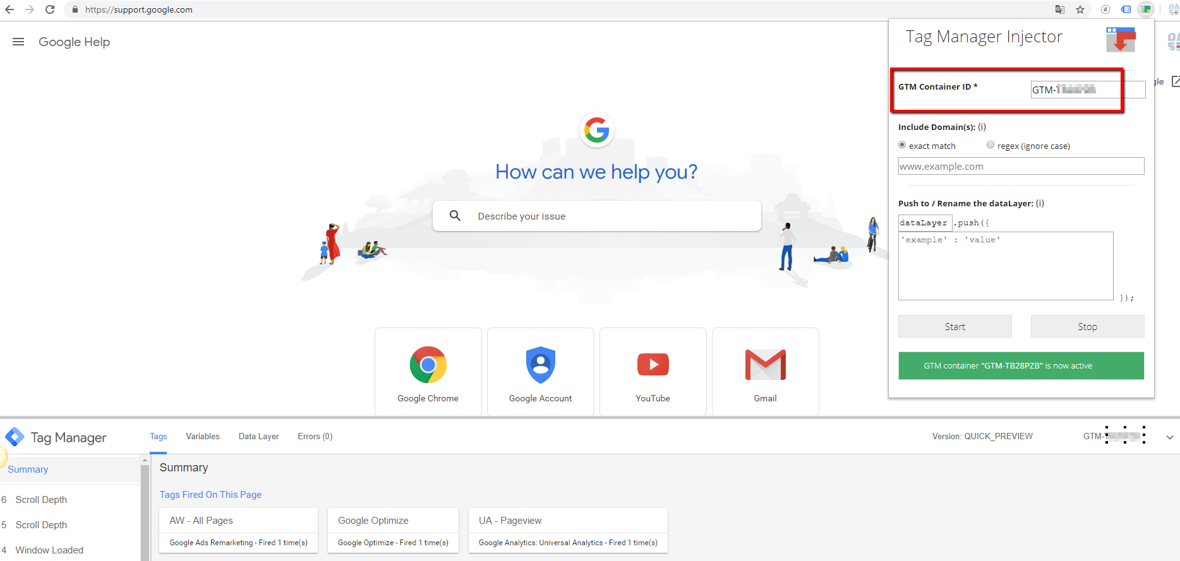
Task: Switch to the Errors (0) tab
Action: tap(315, 437)
